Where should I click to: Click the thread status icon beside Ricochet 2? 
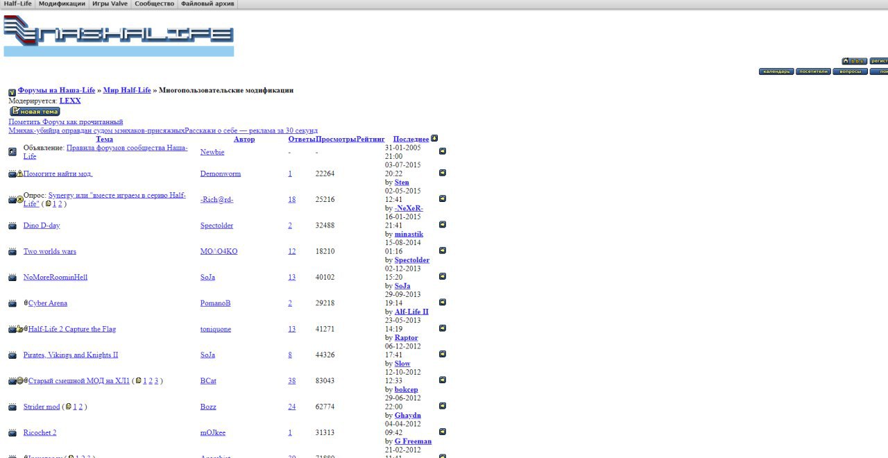[x=12, y=433]
